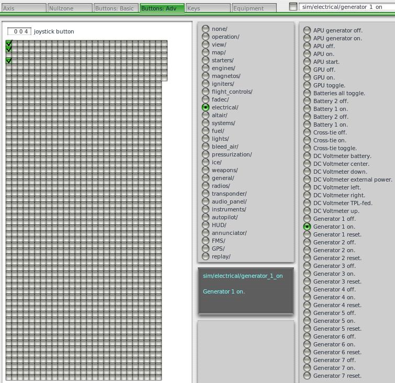Image resolution: width=395 pixels, height=383 pixels.
Task: Select the GPS/ command category
Action: [206, 249]
